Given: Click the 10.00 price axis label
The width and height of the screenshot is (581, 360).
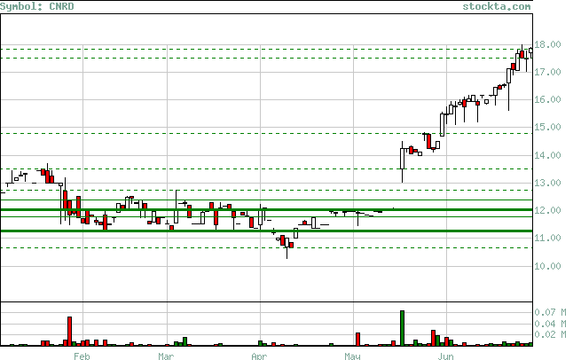Looking at the screenshot, I should 547,266.
